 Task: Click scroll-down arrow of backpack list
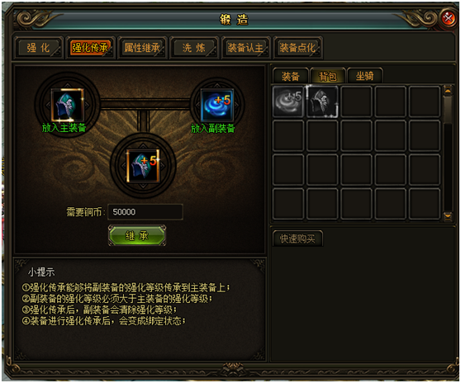(x=448, y=216)
